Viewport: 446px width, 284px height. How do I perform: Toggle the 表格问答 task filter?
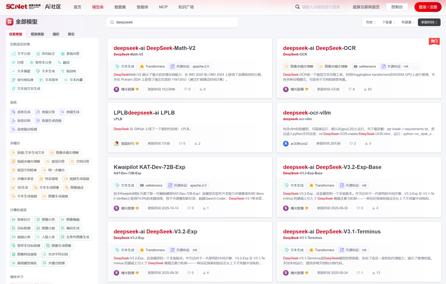coord(70,54)
